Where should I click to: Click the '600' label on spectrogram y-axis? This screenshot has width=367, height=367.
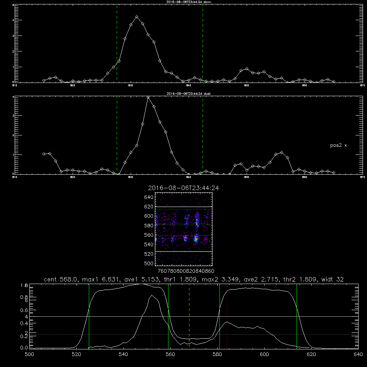(x=149, y=216)
